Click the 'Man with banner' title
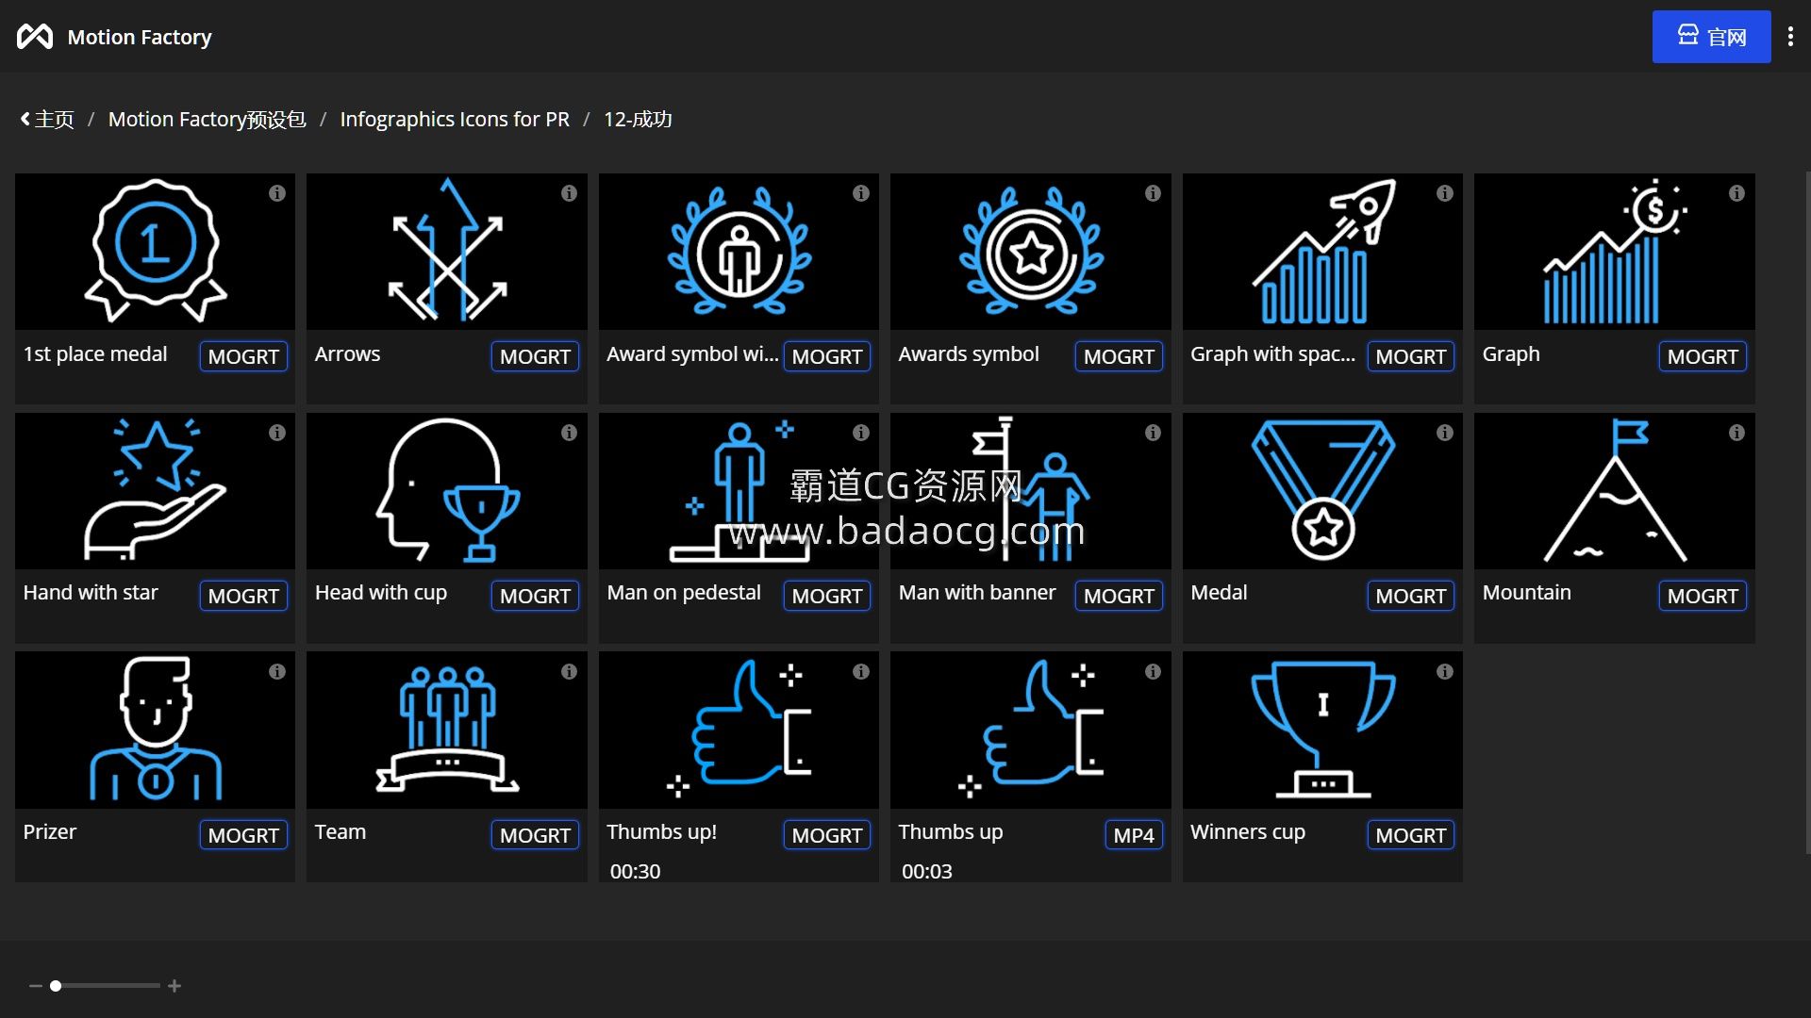 pyautogui.click(x=977, y=593)
